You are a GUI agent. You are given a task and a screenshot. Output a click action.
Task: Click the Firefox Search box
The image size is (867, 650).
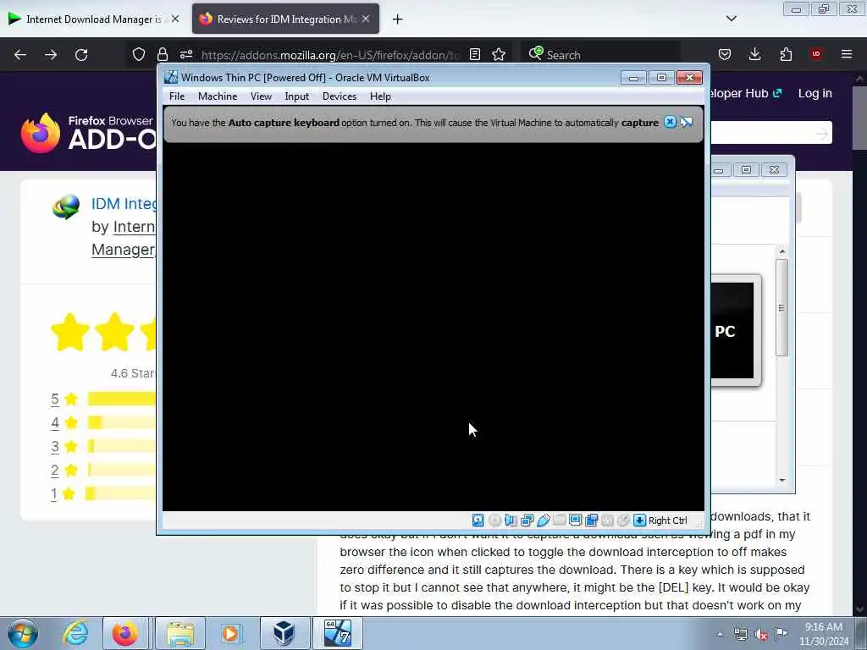coord(600,55)
